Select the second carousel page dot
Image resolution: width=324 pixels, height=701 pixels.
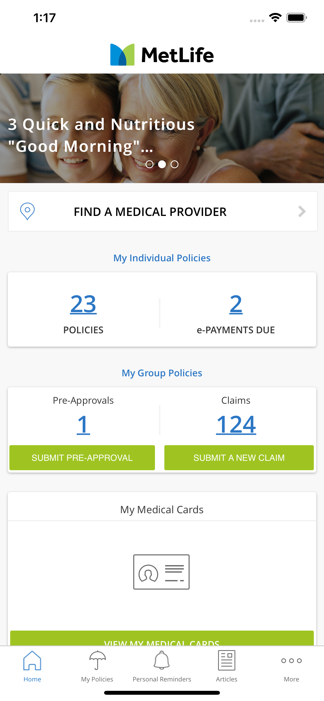162,164
